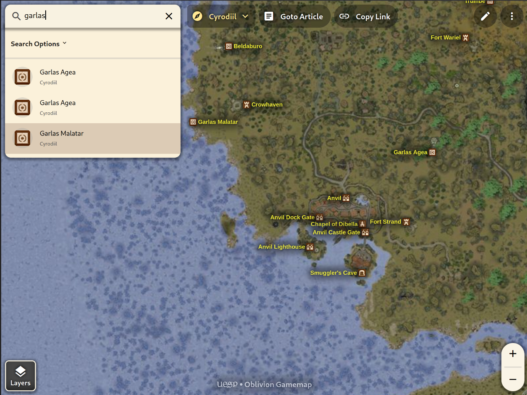Screen dimensions: 527x395
Task: Select Garlas Malatar search result
Action: click(x=93, y=138)
